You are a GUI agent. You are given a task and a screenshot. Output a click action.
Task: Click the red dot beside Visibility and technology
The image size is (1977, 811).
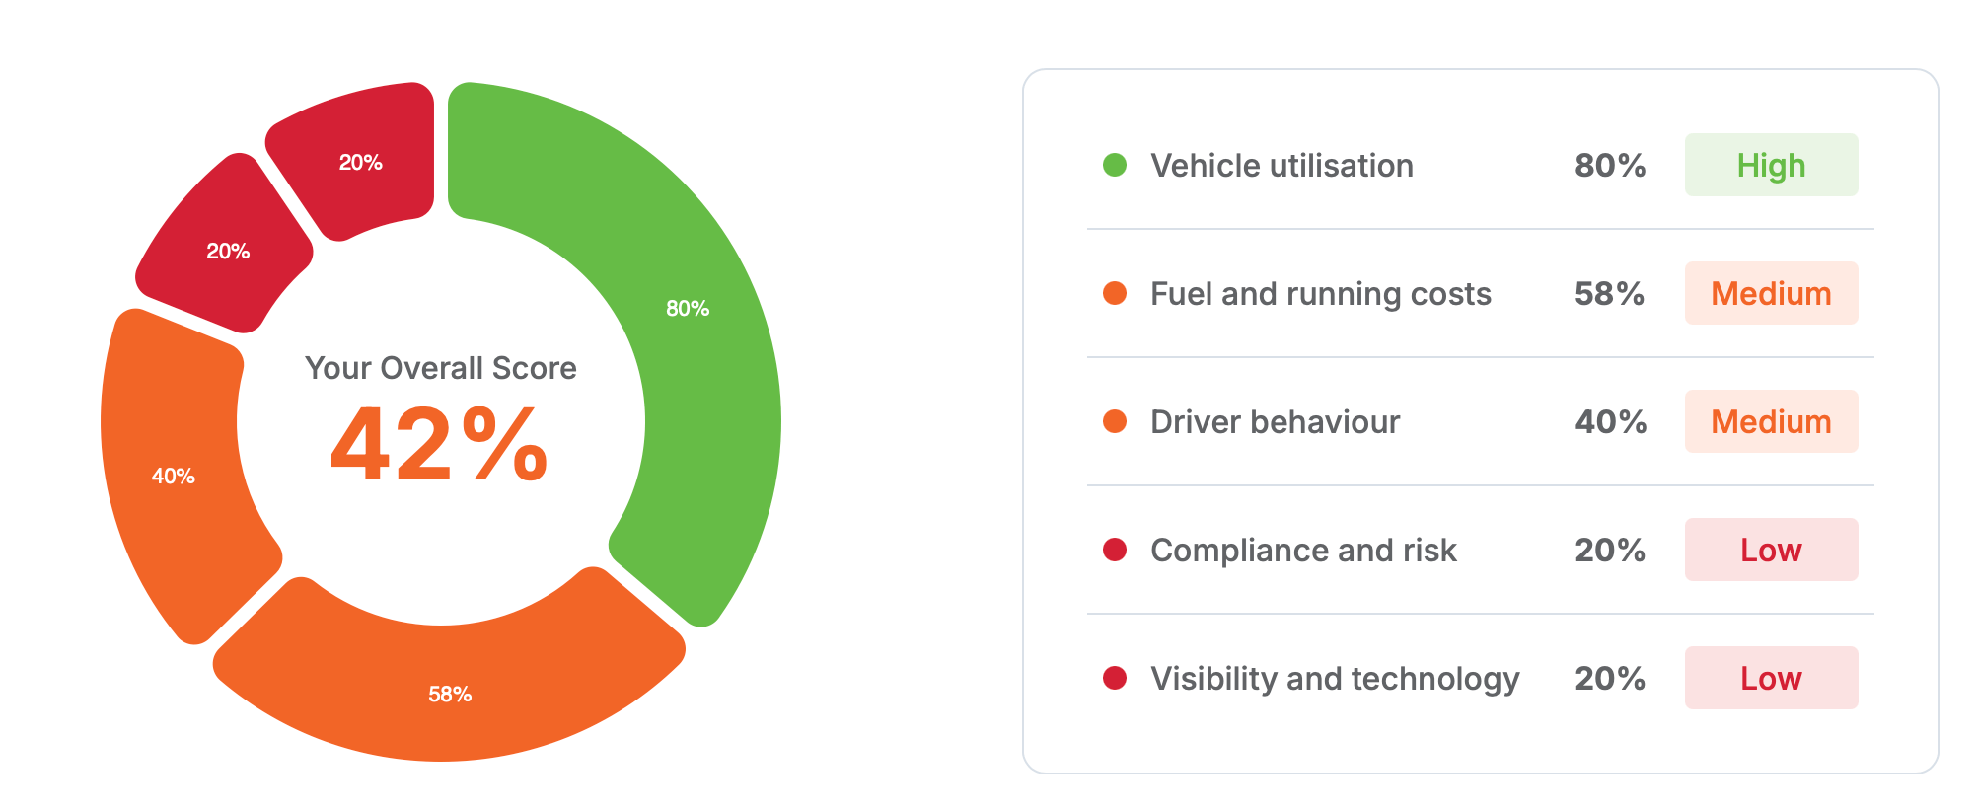click(1115, 678)
